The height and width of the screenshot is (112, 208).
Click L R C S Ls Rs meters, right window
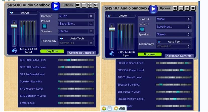126,37
